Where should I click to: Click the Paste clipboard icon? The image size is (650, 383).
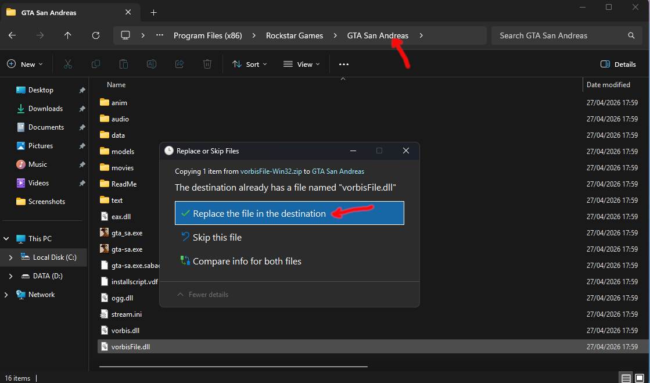point(124,65)
